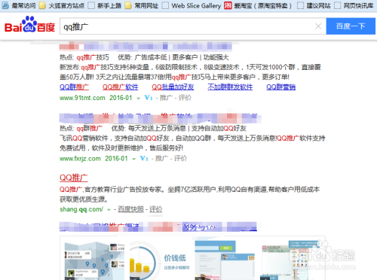
Task: Open the 价钱低 coins thumbnail
Action: pyautogui.click(x=160, y=260)
